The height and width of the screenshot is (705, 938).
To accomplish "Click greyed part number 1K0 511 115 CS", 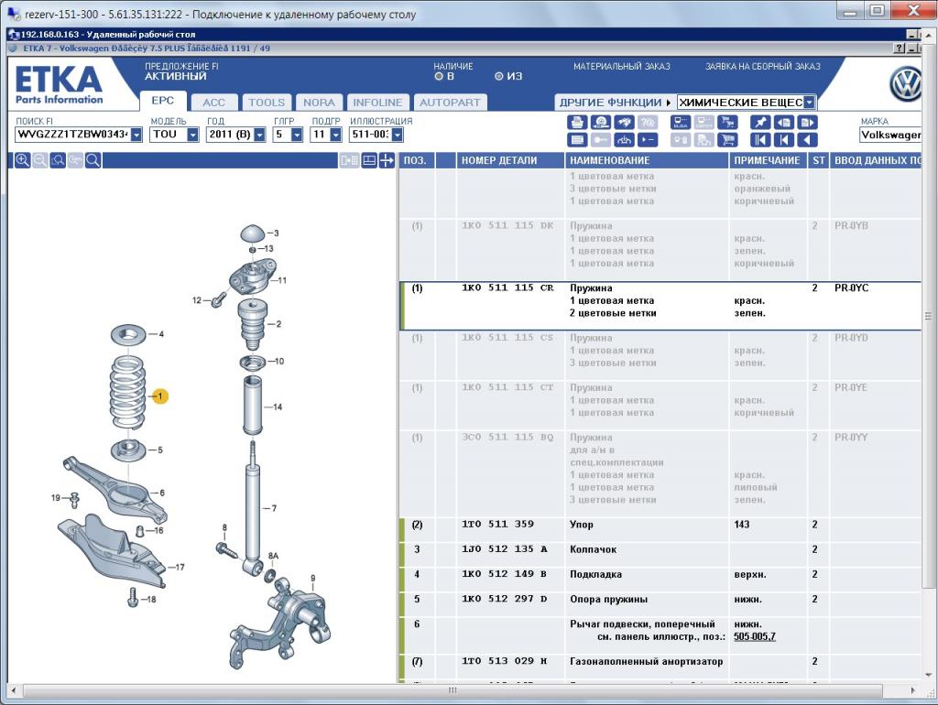I will (507, 338).
